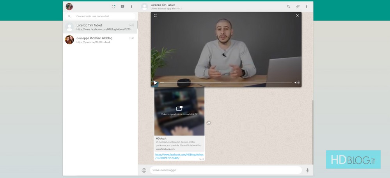Forward the message with the arrow icon
390x178 pixels.
[209, 123]
